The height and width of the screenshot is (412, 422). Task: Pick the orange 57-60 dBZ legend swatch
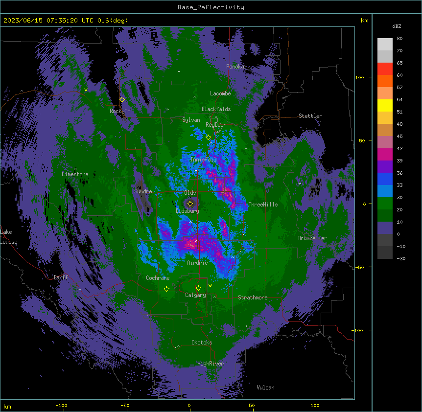[385, 81]
